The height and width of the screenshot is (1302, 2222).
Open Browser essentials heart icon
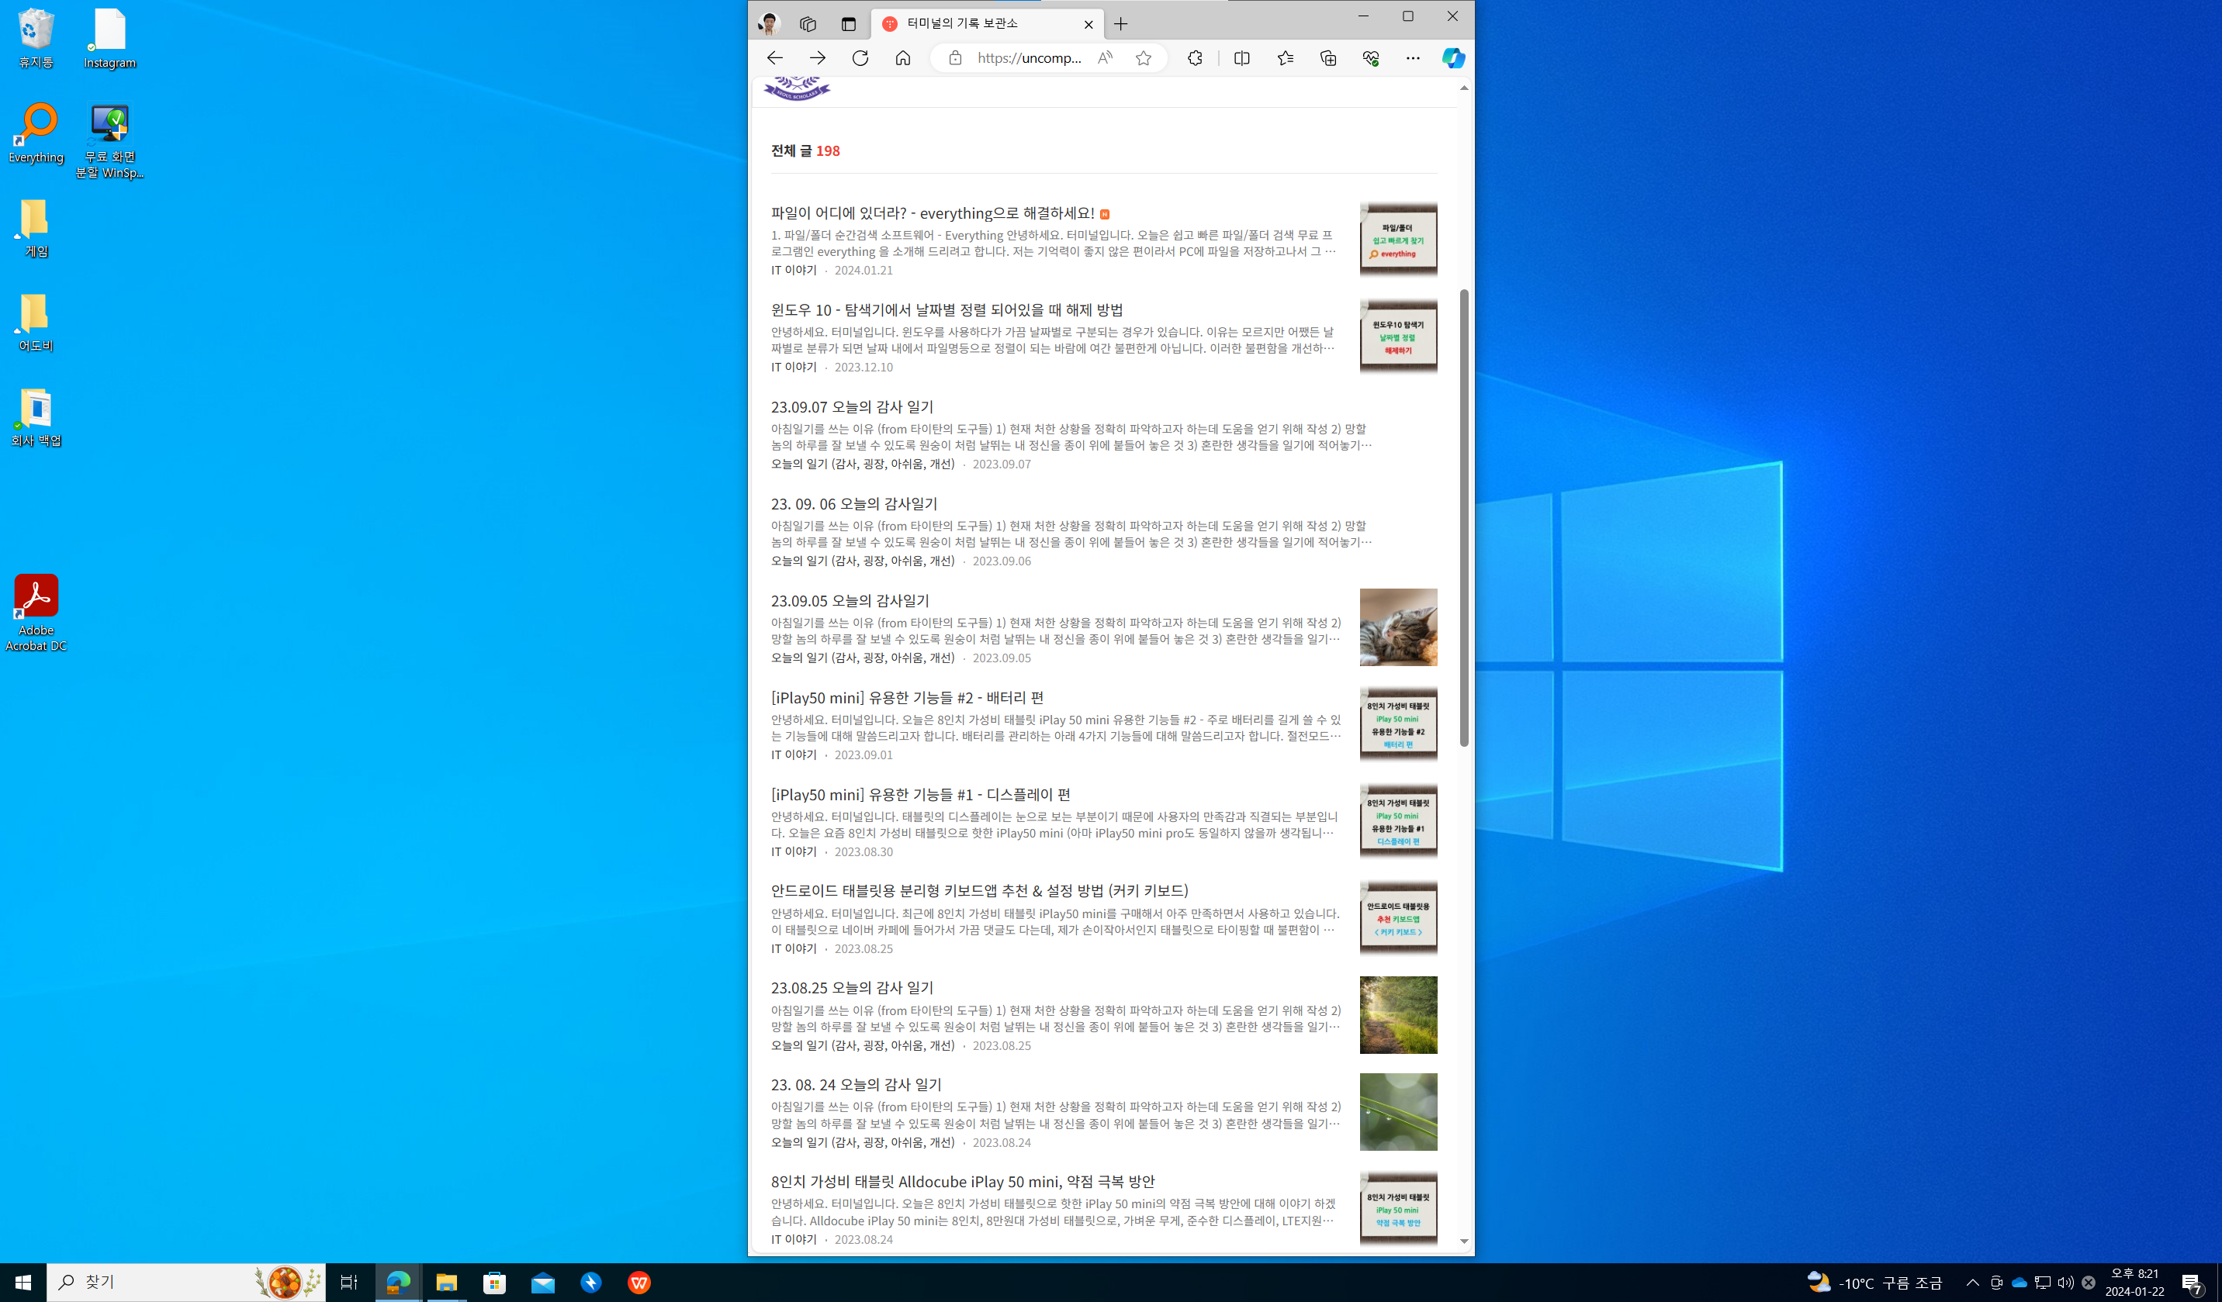tap(1370, 58)
